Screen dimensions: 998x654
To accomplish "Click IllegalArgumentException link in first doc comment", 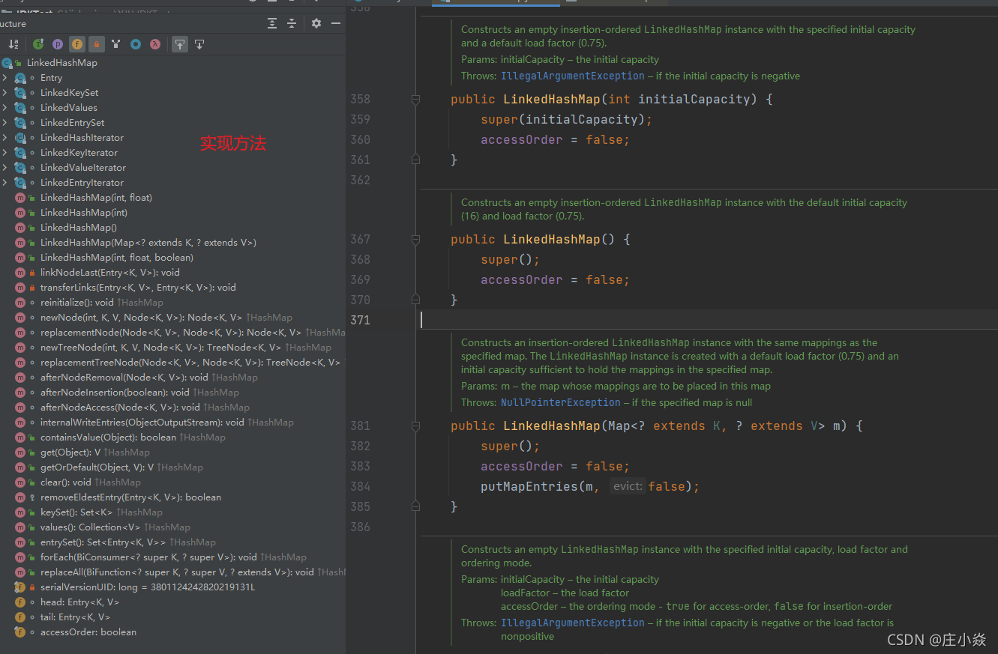I will 573,76.
